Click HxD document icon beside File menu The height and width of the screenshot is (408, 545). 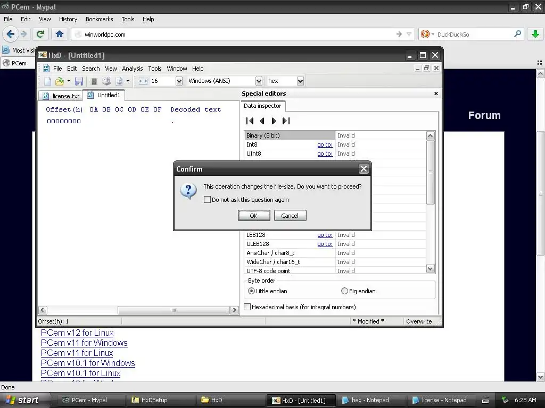pyautogui.click(x=46, y=69)
